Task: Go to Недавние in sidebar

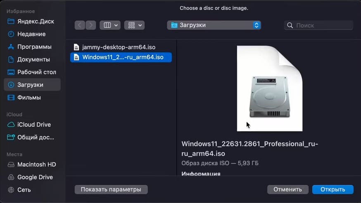Action: point(31,34)
